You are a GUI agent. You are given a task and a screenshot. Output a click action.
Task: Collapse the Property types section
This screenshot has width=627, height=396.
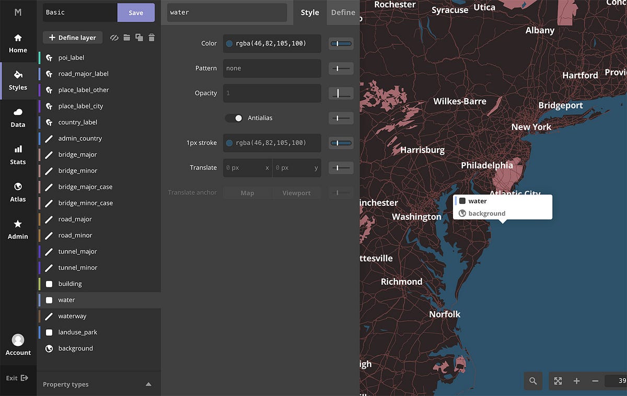(148, 383)
